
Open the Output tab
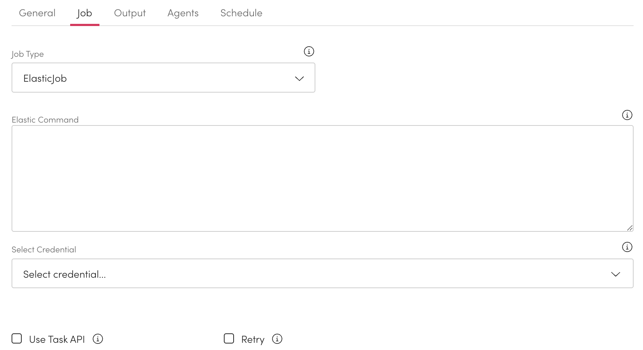[130, 13]
